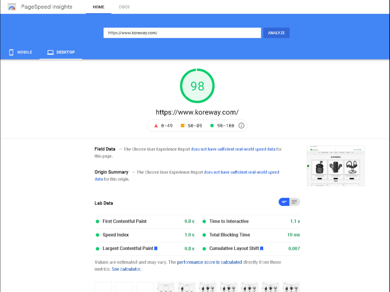Click the '10 ms' blocking time value
Viewport: 390px width, 292px height.
pos(294,235)
